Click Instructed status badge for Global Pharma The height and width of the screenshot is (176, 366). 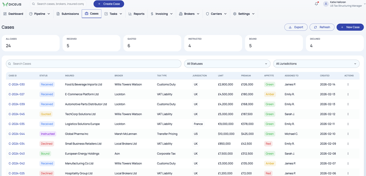coord(48,134)
